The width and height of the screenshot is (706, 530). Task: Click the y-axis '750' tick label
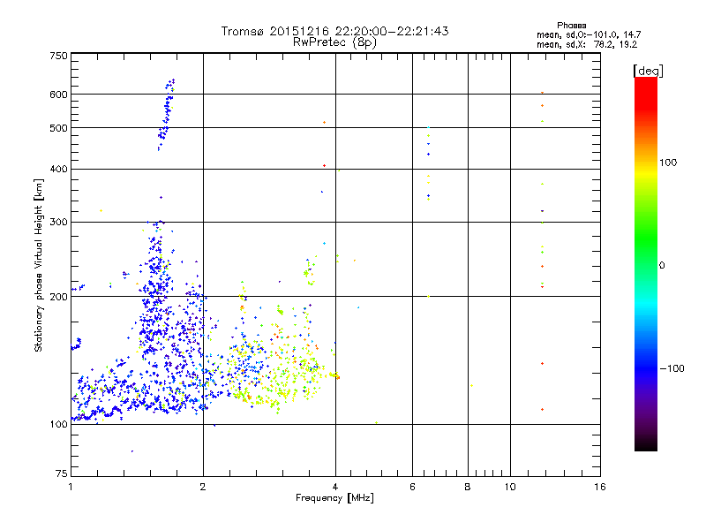click(58, 56)
